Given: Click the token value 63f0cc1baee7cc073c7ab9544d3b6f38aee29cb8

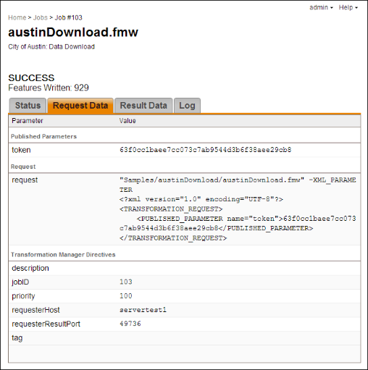Looking at the screenshot, I should point(206,150).
